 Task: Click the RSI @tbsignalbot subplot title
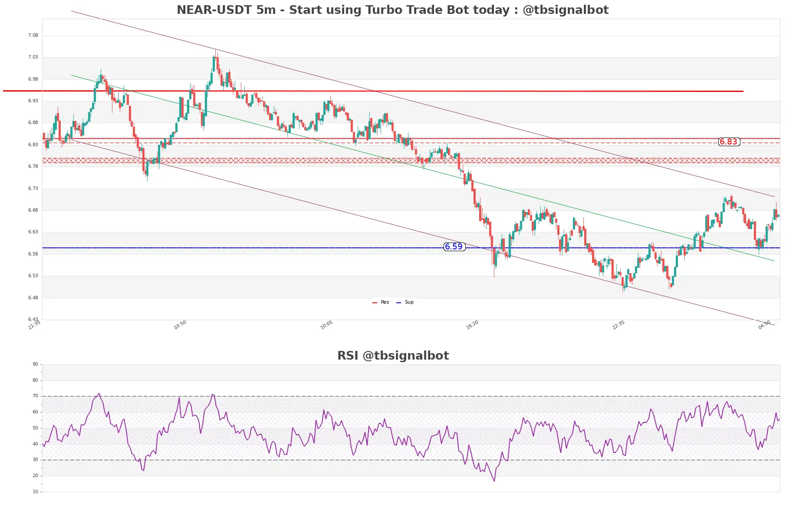click(393, 356)
